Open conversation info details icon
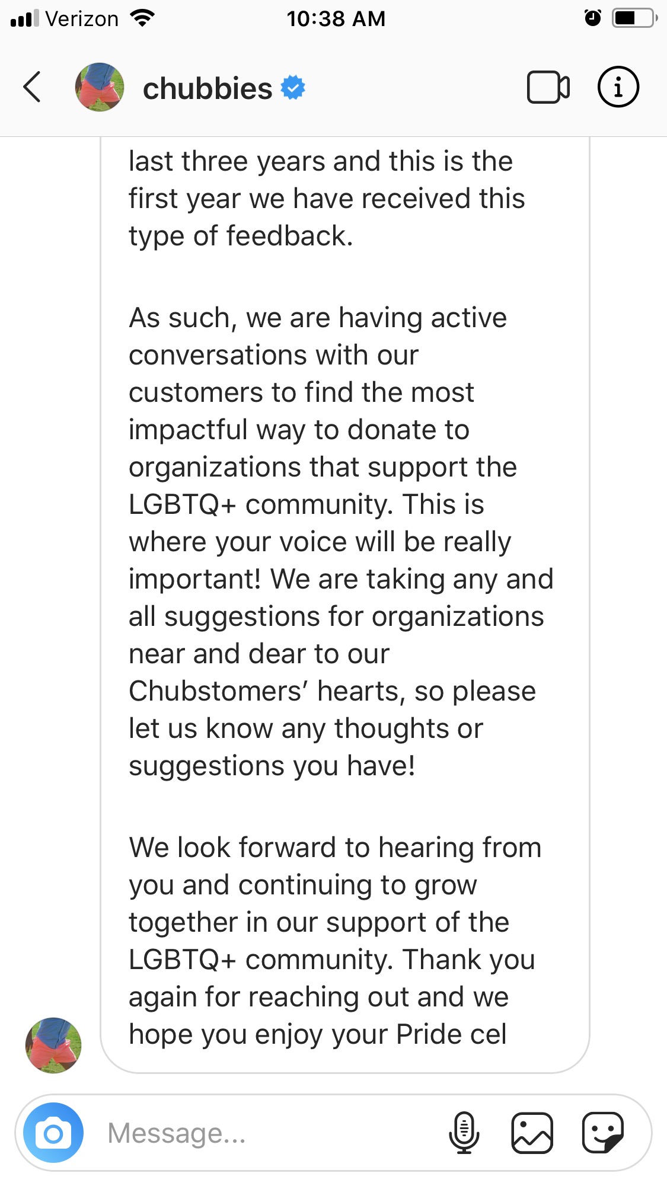Screen dimensions: 667x1186 [618, 87]
